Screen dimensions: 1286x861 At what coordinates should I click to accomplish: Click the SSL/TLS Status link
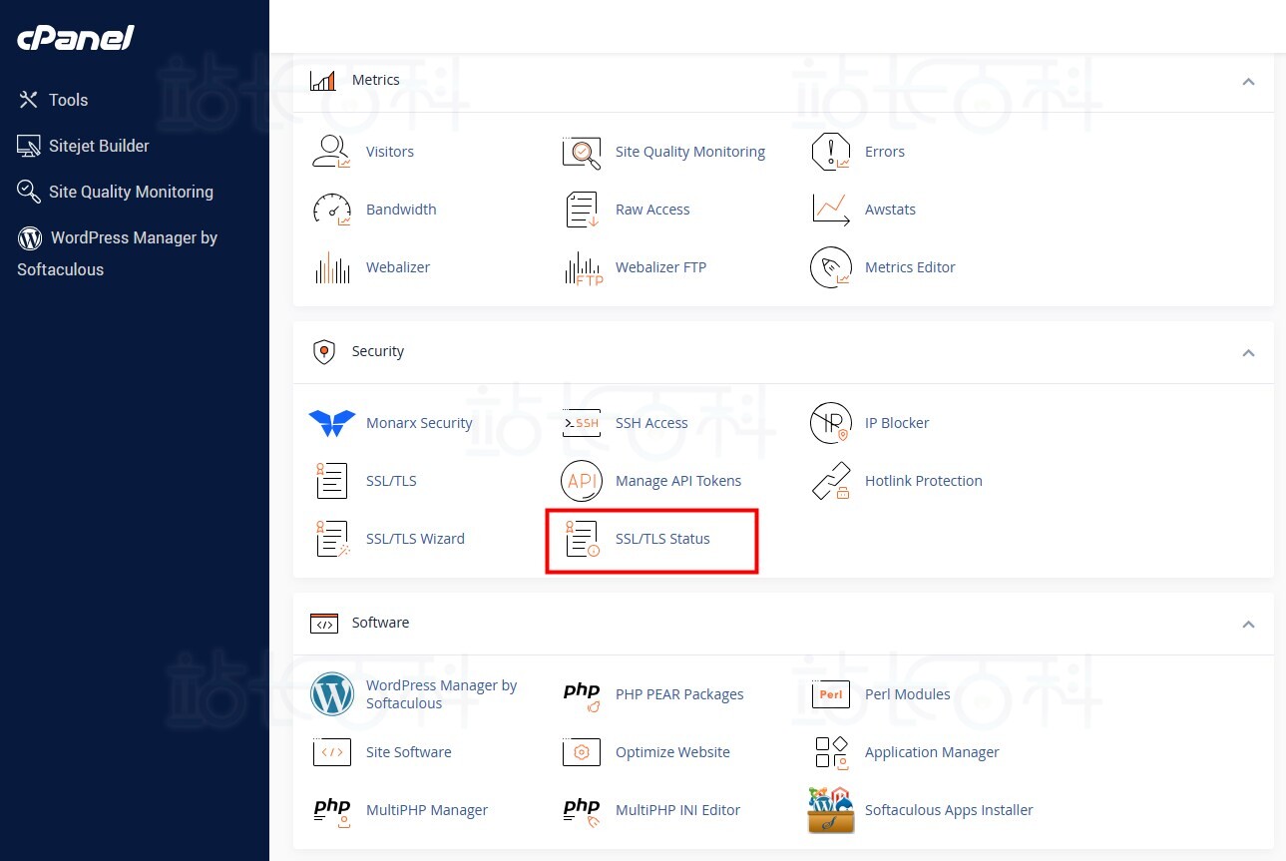tap(662, 539)
